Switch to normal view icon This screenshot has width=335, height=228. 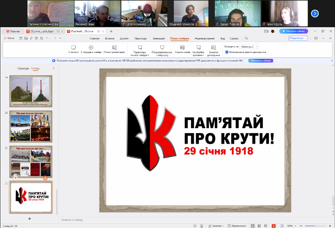[x=253, y=226]
